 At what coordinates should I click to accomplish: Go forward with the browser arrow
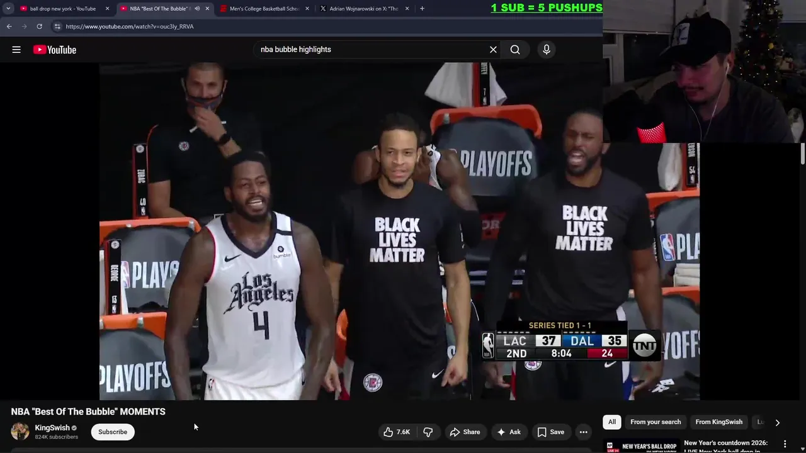click(24, 26)
